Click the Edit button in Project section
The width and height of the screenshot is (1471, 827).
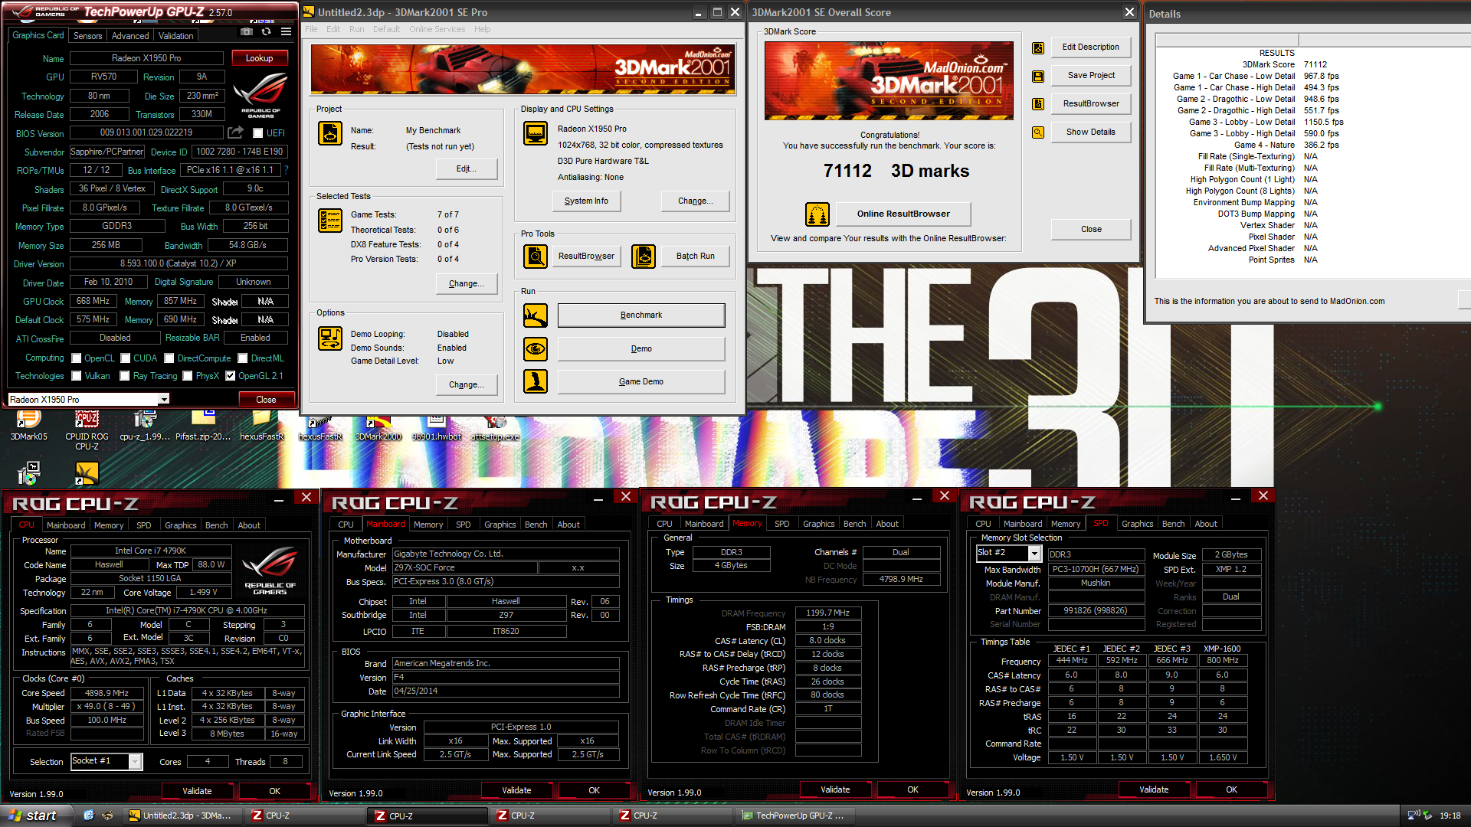467,169
